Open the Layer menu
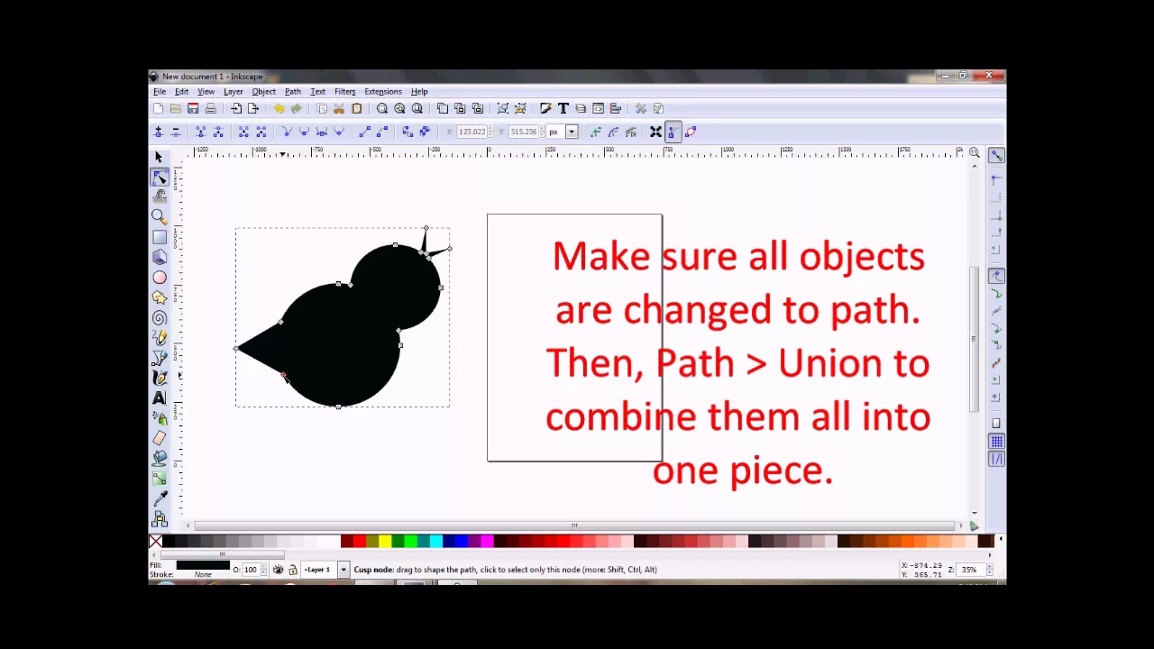This screenshot has height=649, width=1154. pos(234,91)
